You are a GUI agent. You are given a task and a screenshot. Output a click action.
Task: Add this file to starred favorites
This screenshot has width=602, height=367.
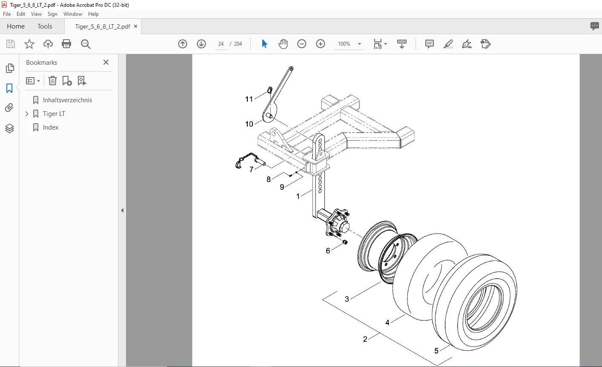pyautogui.click(x=29, y=44)
